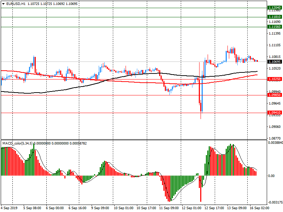The width and height of the screenshot is (283, 212).
Task: Select the 1.09060 price scale value
Action: 275,127
